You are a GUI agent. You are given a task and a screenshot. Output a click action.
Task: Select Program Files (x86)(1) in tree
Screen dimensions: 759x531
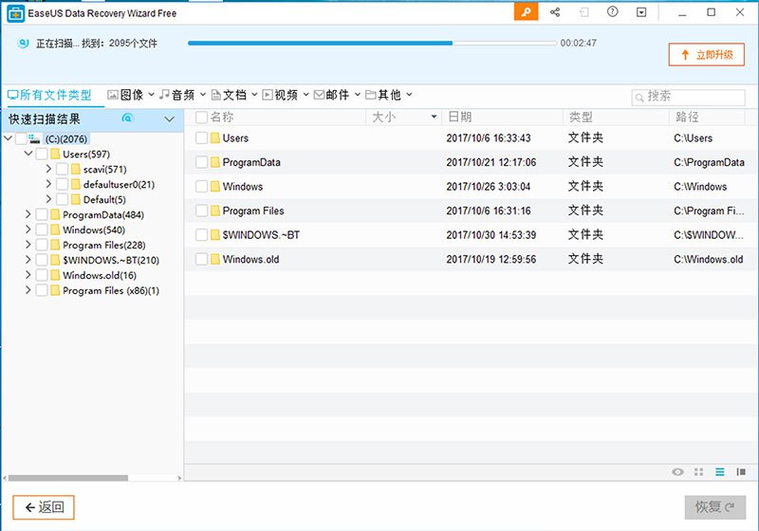coord(111,290)
